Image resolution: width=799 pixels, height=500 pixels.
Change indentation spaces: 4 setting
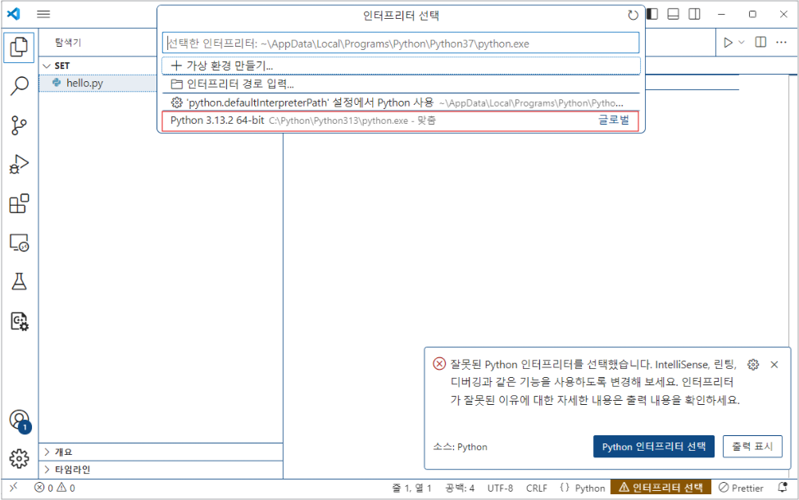460,488
